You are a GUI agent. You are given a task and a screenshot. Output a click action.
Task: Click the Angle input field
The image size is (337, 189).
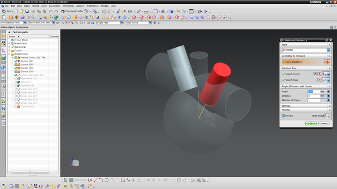[314, 91]
